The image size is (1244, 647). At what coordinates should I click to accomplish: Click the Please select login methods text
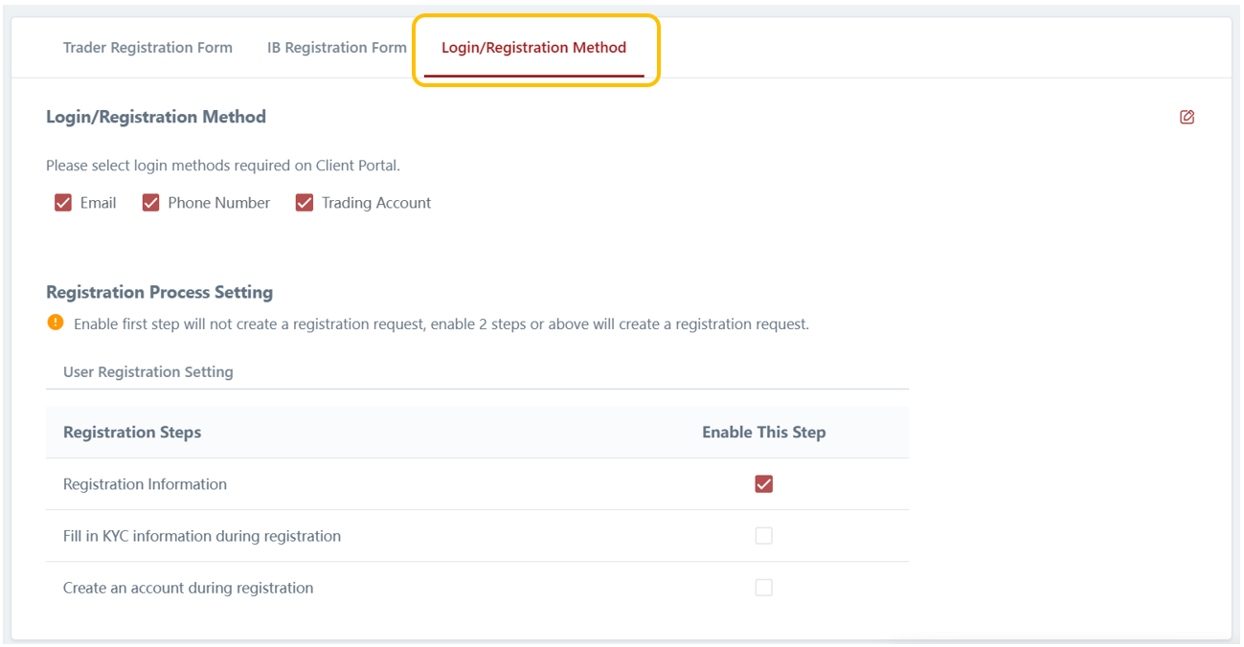click(x=222, y=166)
